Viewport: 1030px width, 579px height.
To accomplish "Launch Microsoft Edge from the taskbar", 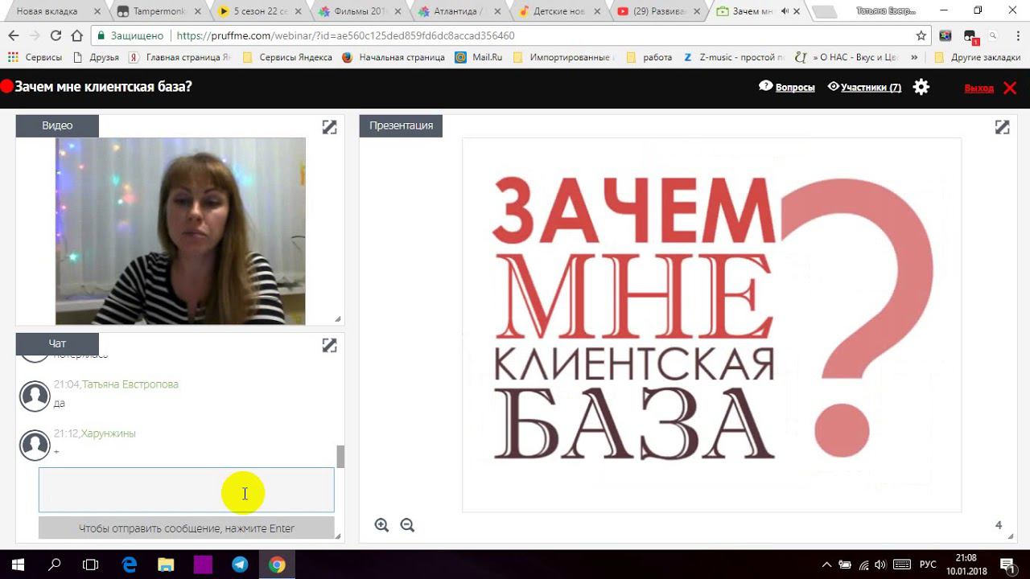I will (129, 565).
